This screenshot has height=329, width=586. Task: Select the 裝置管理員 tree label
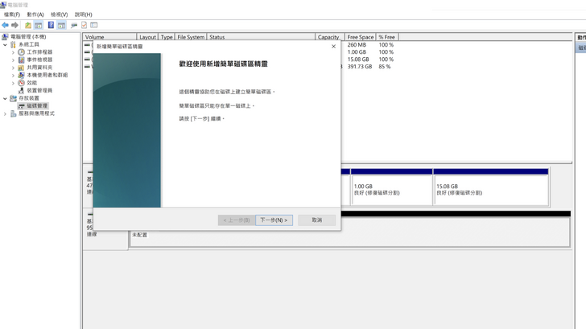point(39,90)
